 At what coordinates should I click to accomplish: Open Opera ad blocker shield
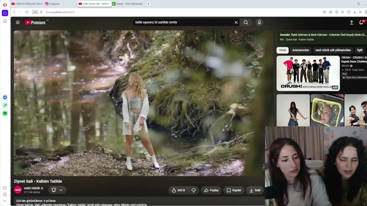coord(337,12)
